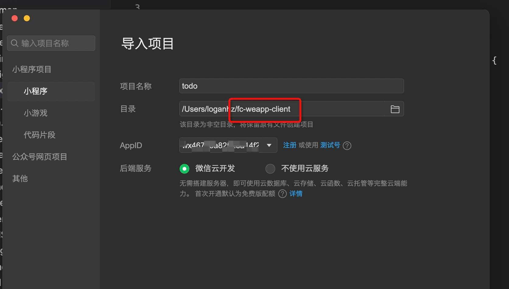This screenshot has width=509, height=289.
Task: Click the project name field showing todo
Action: tap(291, 86)
